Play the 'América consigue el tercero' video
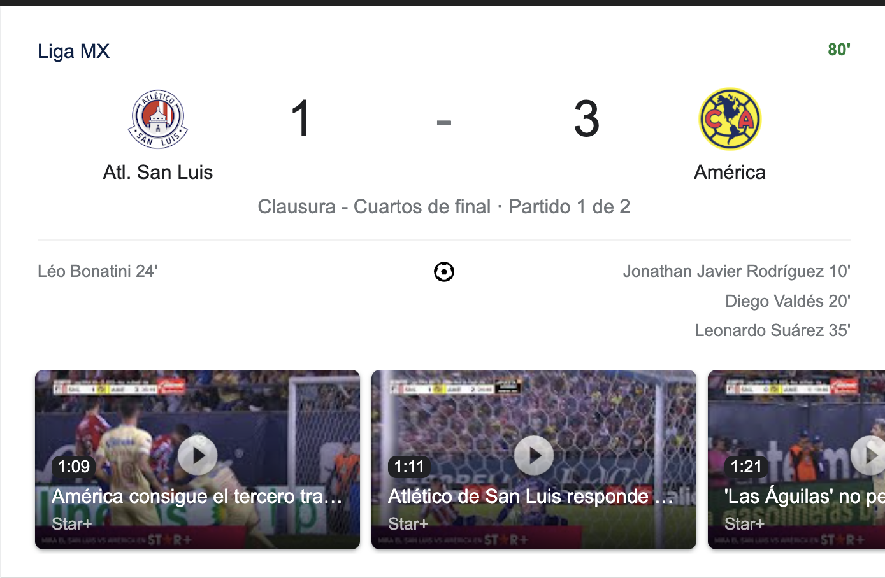Screen dimensions: 885x578 point(198,455)
